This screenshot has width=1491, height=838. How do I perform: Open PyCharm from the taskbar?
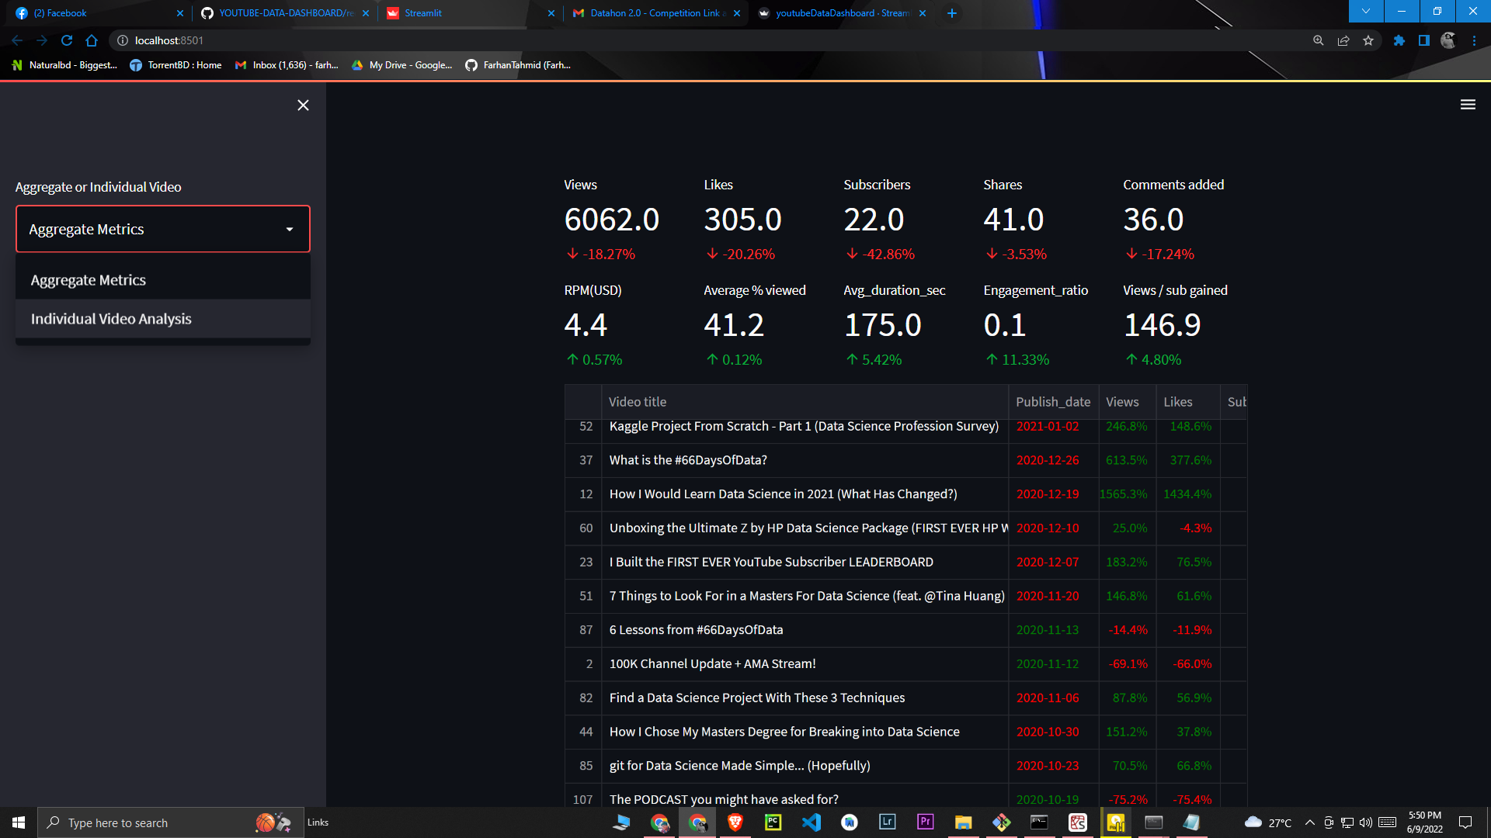click(773, 822)
